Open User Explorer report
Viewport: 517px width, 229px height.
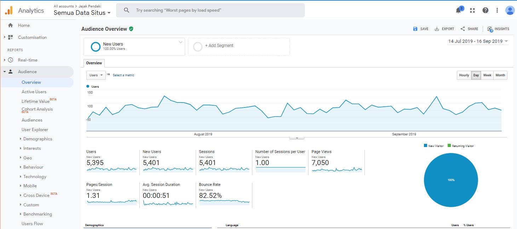(x=35, y=130)
